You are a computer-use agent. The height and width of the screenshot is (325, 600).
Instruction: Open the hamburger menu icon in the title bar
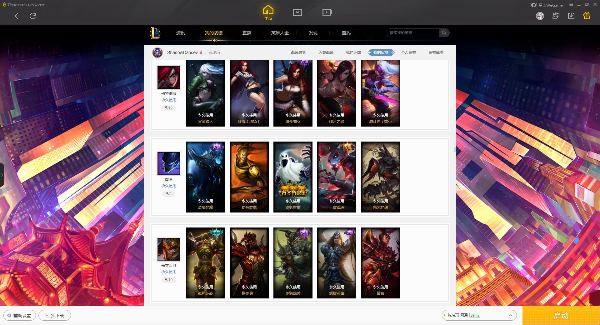pos(571,5)
